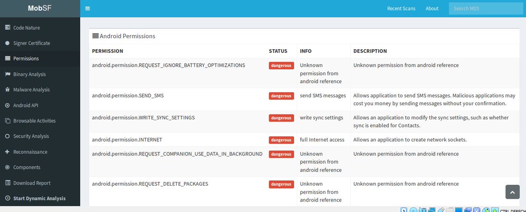The width and height of the screenshot is (526, 212).
Task: Click the Start Dynamic Analysis play icon
Action: (x=7, y=198)
